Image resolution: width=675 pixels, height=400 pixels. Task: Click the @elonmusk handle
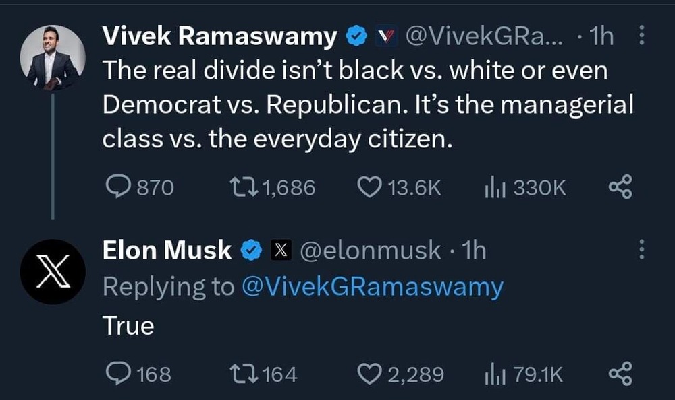(370, 251)
